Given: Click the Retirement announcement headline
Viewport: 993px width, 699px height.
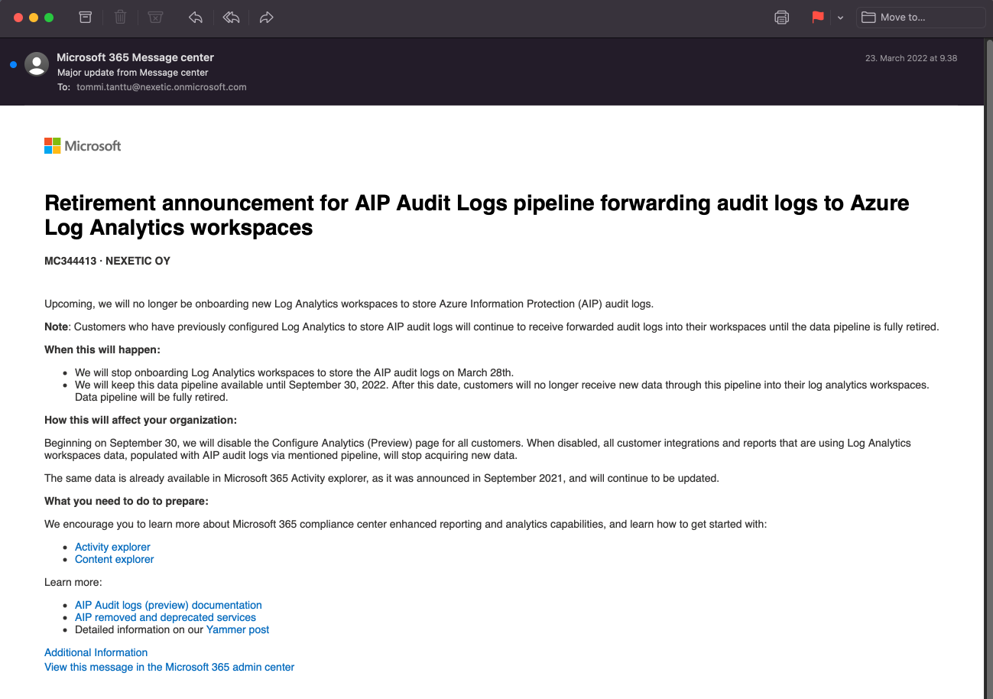Looking at the screenshot, I should click(x=477, y=215).
